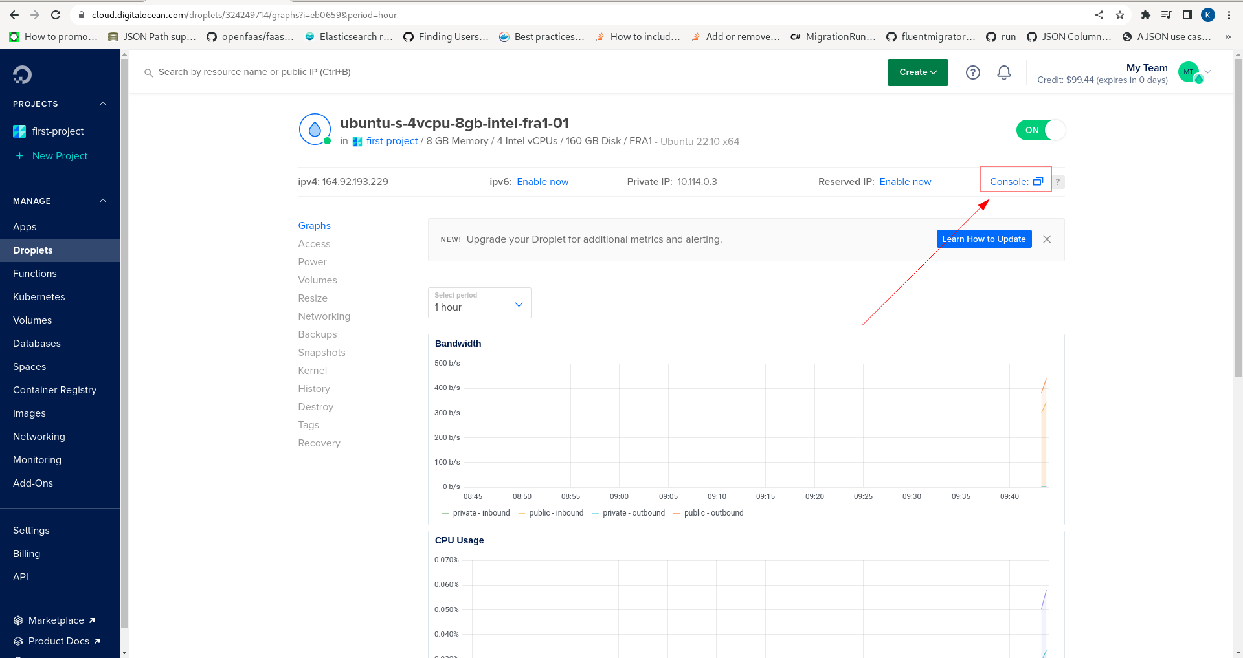Click the browser share icon
This screenshot has width=1243, height=658.
point(1099,15)
